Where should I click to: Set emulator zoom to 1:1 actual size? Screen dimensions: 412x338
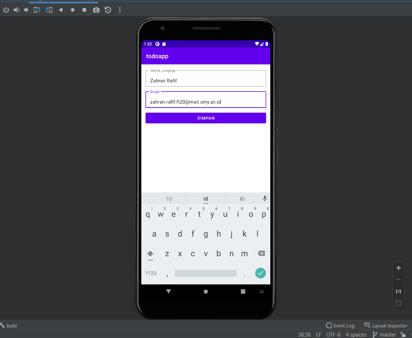click(x=398, y=291)
